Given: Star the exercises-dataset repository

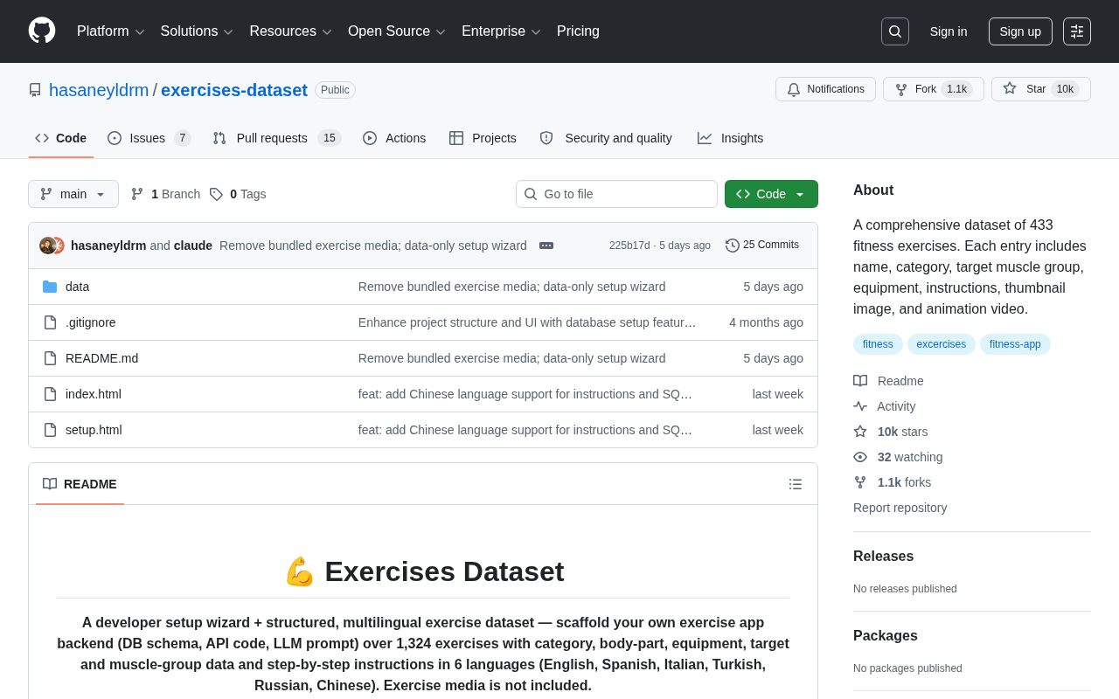Looking at the screenshot, I should [x=1040, y=89].
